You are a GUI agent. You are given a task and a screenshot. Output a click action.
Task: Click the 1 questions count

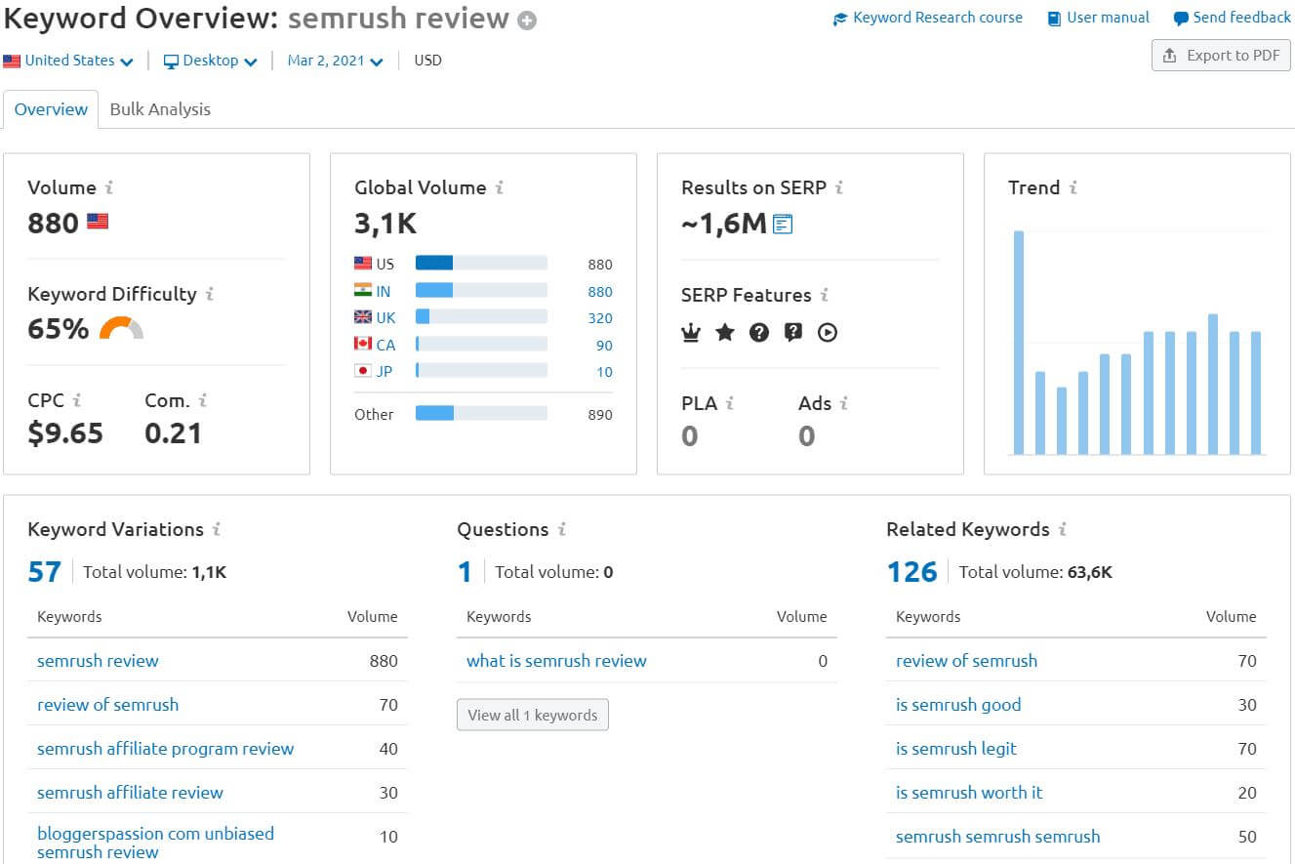tap(465, 572)
